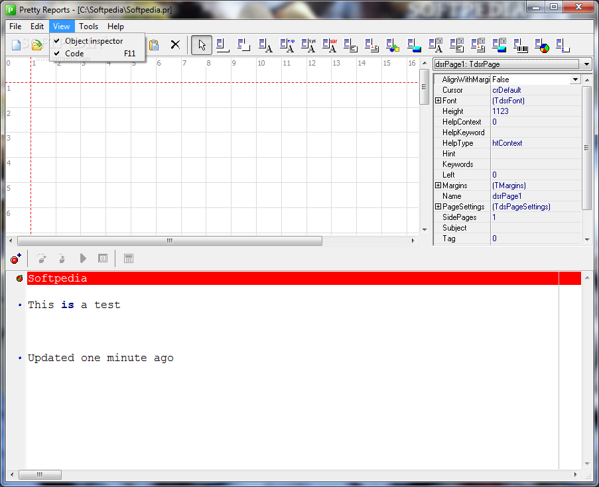Select the Cursor property value crDefault
This screenshot has width=599, height=487.
coord(535,90)
